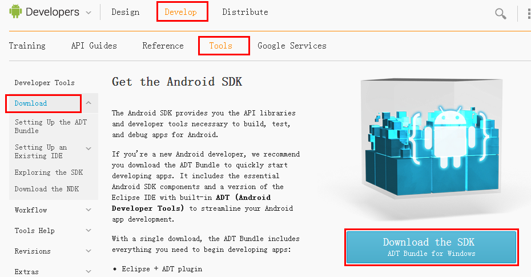The width and height of the screenshot is (531, 277).
Task: Expand the Workflow section chevron
Action: (88, 210)
